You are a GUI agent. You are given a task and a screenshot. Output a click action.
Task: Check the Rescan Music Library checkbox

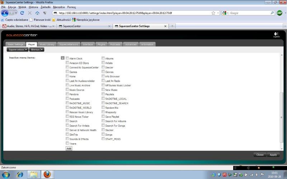(67, 112)
